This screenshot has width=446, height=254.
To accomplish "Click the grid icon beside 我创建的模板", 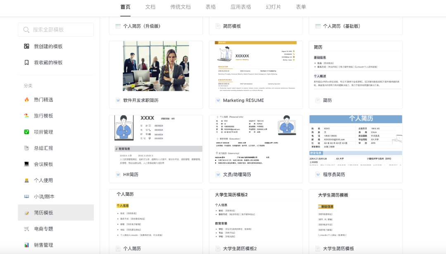I will pos(26,46).
